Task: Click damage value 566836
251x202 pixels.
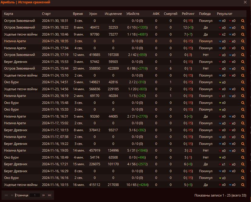Action: [x=95, y=89]
